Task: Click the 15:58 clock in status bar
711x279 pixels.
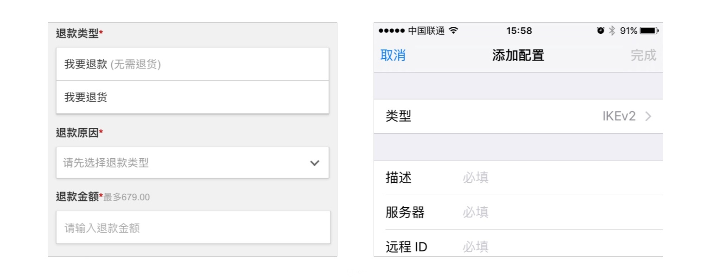Action: [519, 31]
